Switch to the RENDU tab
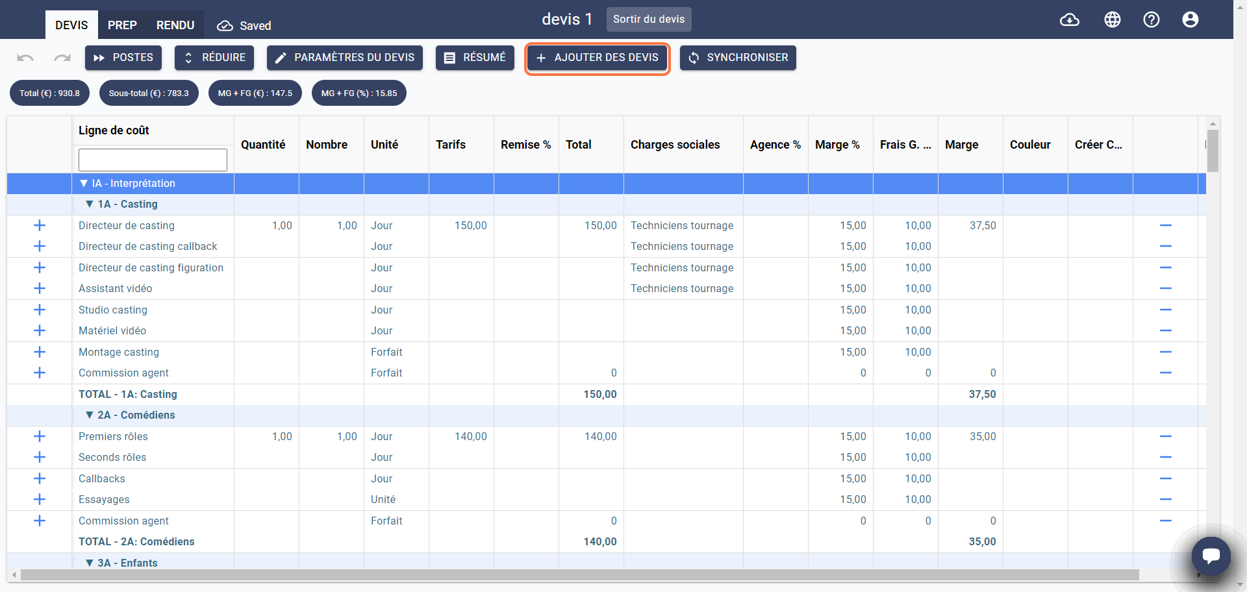This screenshot has height=592, width=1247. click(175, 25)
